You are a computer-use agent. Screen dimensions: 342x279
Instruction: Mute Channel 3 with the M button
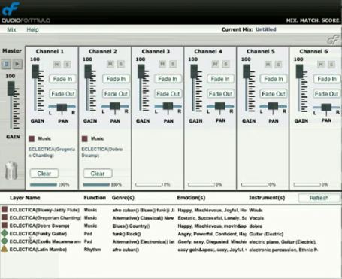tap(162, 64)
